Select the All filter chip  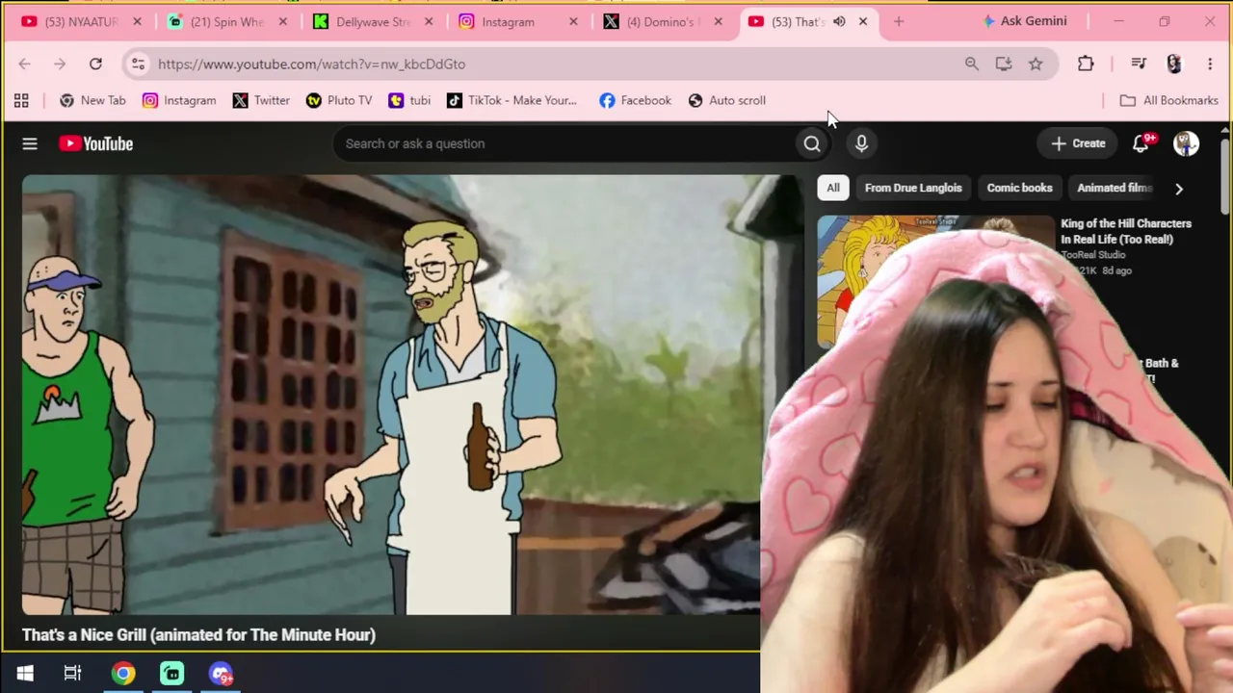pyautogui.click(x=833, y=188)
